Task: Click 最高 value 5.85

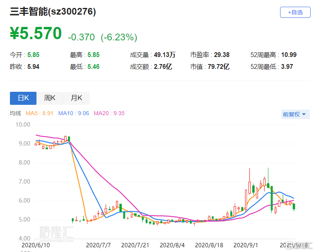Action: [93, 55]
